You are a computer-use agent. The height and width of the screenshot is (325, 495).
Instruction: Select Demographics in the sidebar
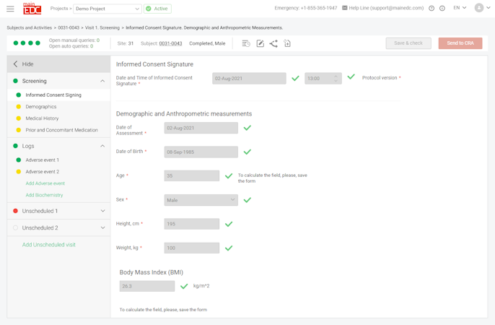click(x=41, y=107)
